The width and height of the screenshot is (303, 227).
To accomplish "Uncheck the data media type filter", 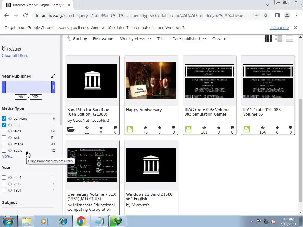I will (x=4, y=125).
